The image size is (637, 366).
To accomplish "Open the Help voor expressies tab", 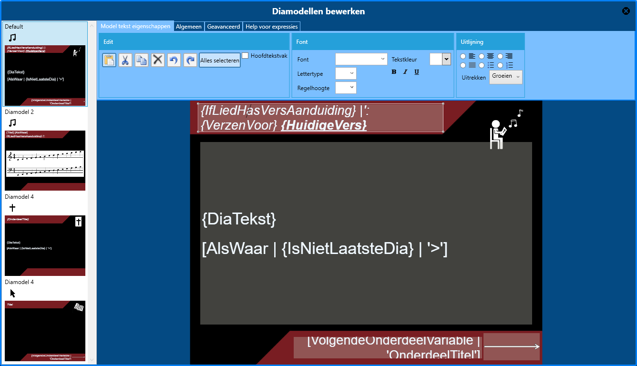I will (x=271, y=27).
